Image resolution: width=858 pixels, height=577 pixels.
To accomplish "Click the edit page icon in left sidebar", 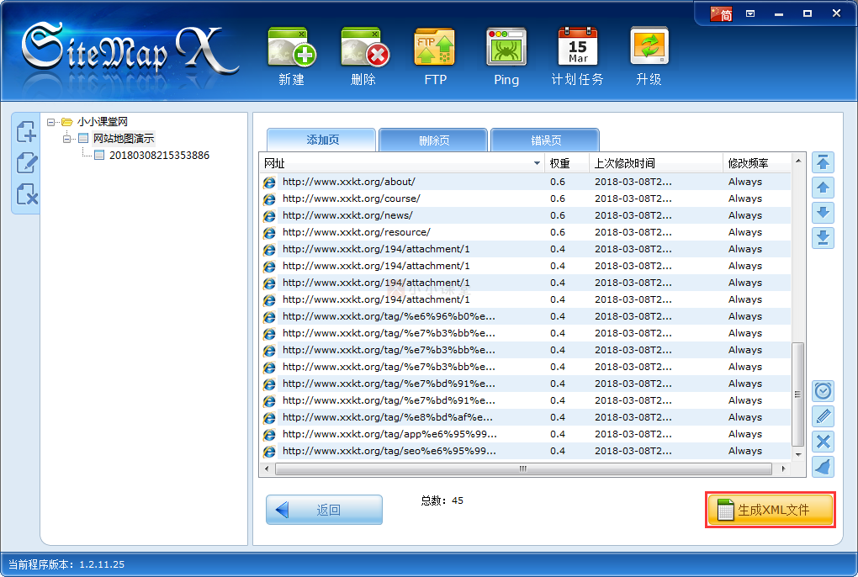I will pos(26,163).
